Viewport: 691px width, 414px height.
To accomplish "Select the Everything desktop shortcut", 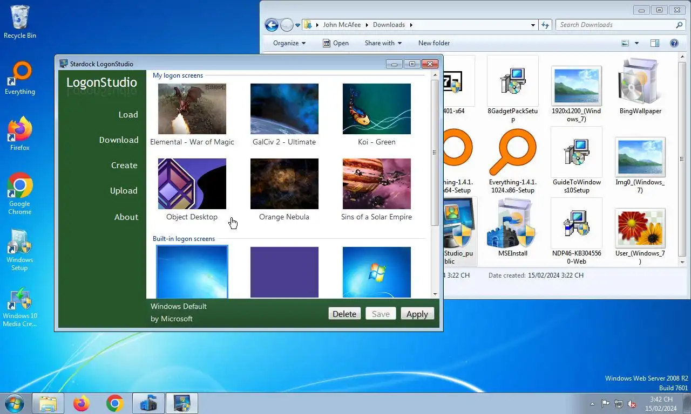I will [x=20, y=79].
